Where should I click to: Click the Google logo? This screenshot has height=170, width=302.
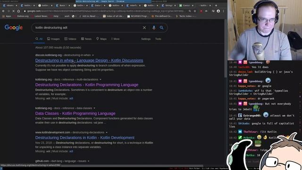point(14,27)
